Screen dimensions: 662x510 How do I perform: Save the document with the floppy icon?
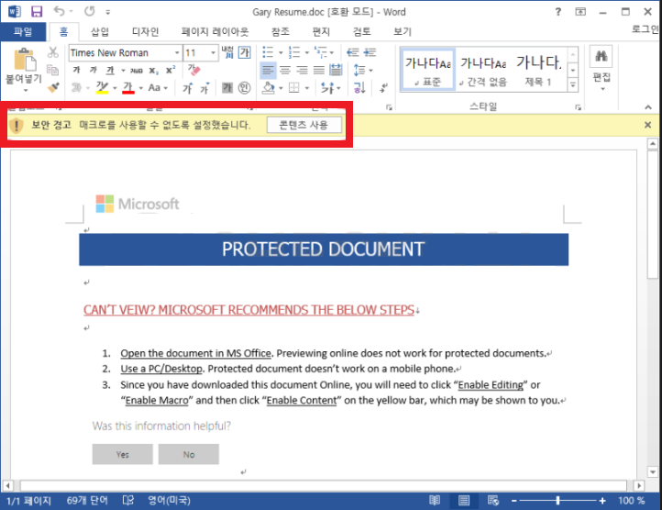coord(37,11)
